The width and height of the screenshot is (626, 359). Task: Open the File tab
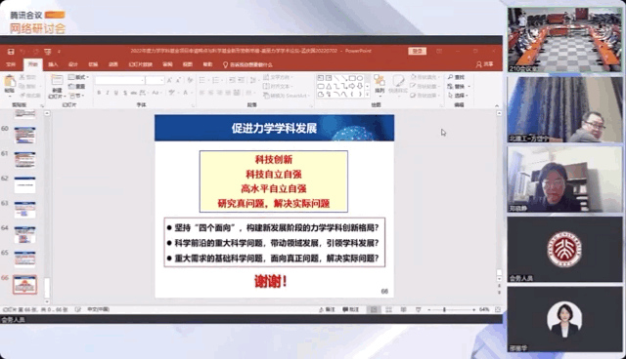pyautogui.click(x=11, y=64)
